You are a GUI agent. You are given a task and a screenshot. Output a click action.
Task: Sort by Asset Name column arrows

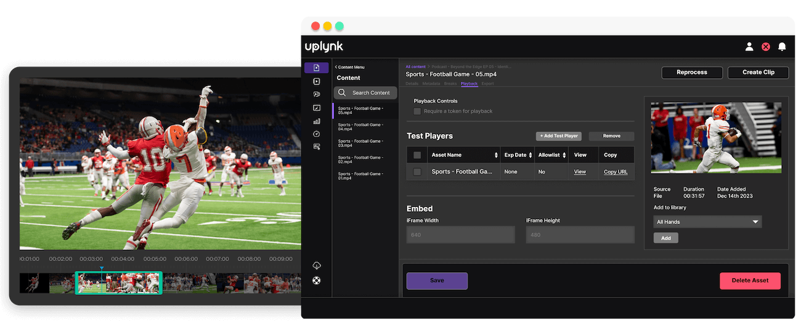496,155
